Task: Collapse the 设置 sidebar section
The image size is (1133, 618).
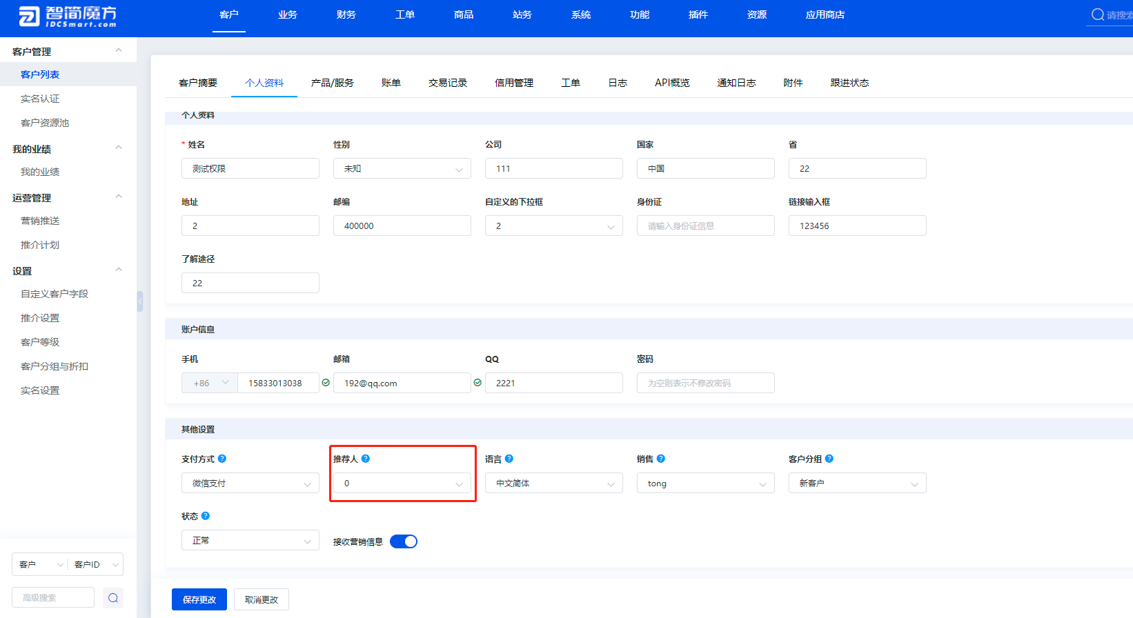Action: [119, 270]
